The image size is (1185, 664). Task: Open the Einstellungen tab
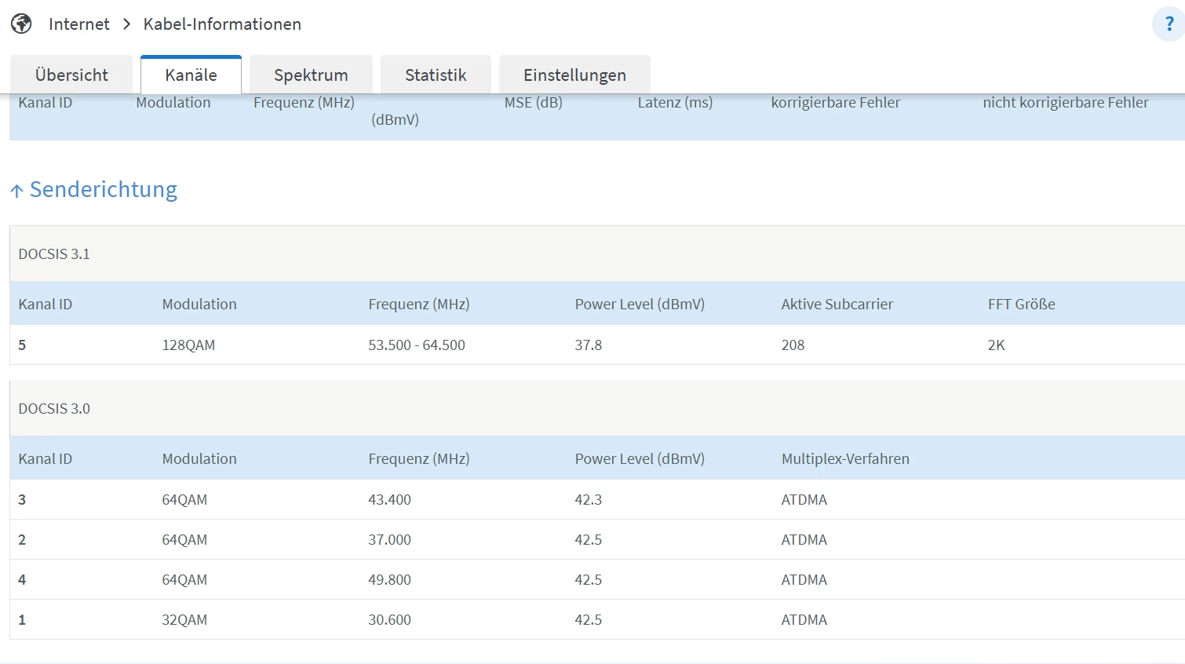click(574, 75)
